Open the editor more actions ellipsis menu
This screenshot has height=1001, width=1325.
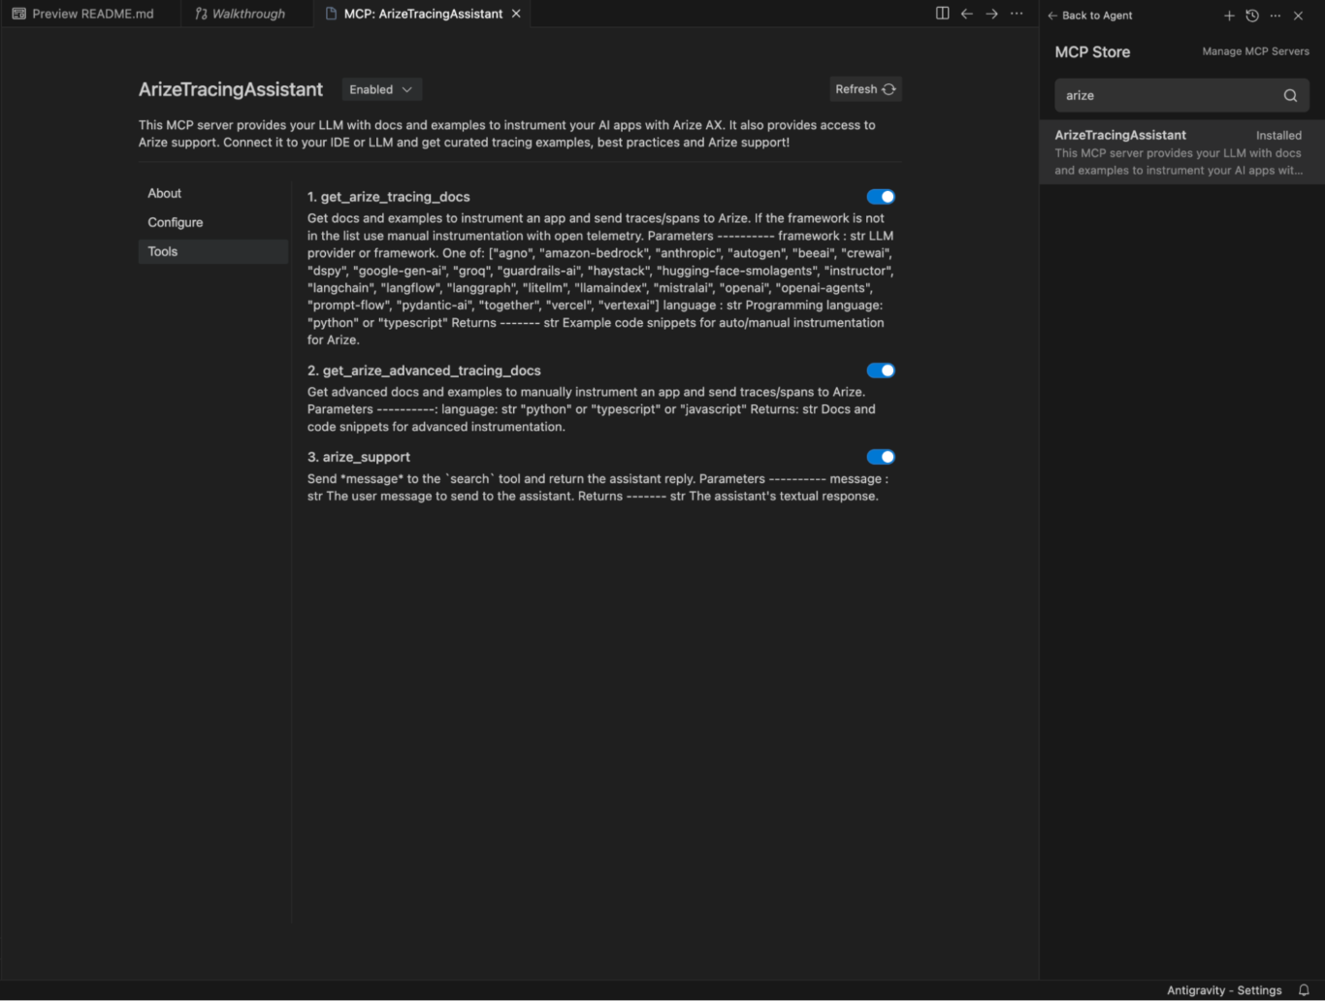pos(1016,14)
